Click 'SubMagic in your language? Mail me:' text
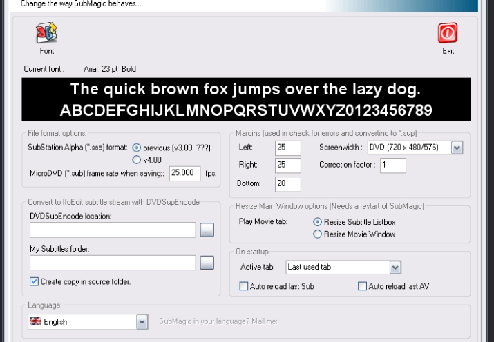This screenshot has width=494, height=342. tap(218, 321)
